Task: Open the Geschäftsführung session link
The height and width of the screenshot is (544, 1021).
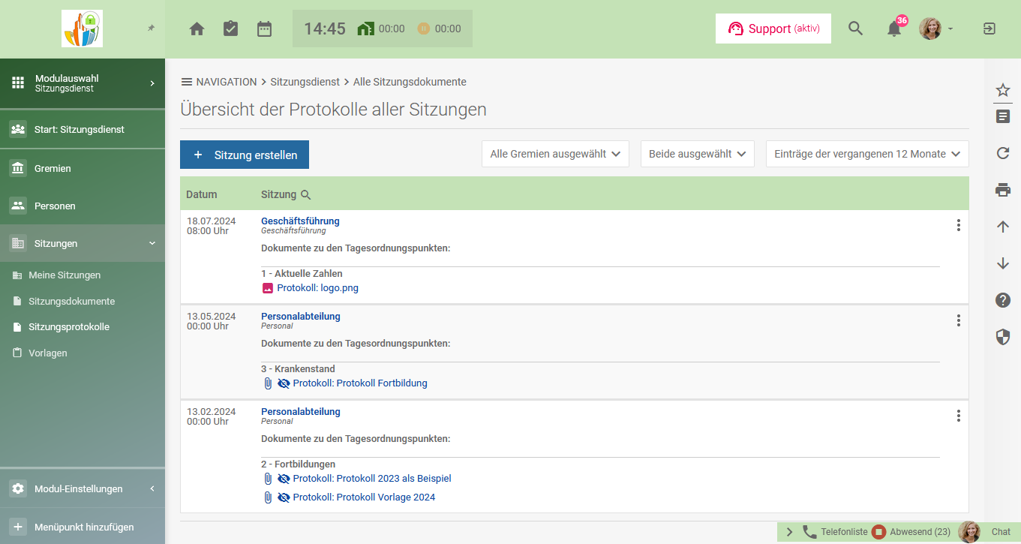Action: click(x=300, y=221)
